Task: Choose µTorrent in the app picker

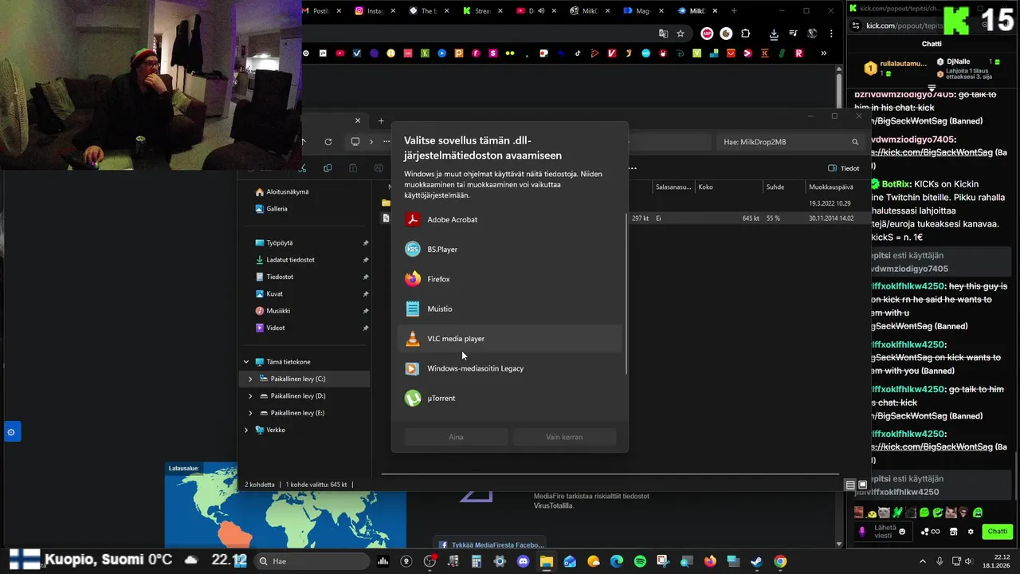Action: (510, 398)
